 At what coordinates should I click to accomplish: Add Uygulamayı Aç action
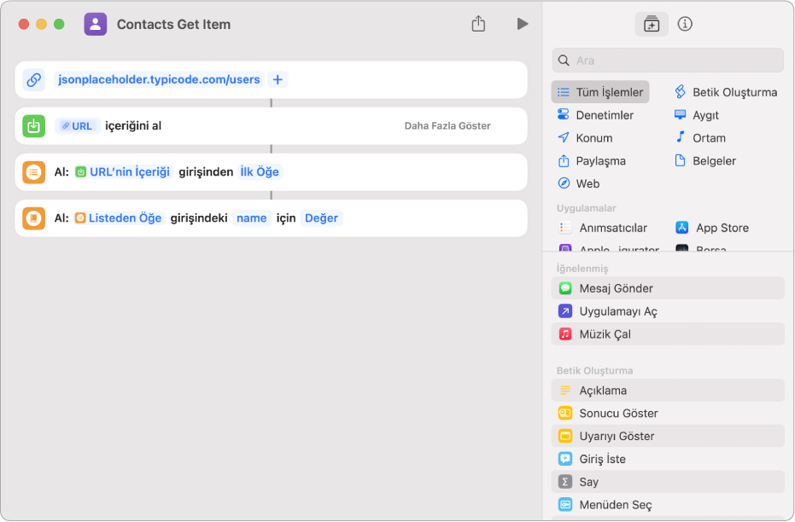668,310
